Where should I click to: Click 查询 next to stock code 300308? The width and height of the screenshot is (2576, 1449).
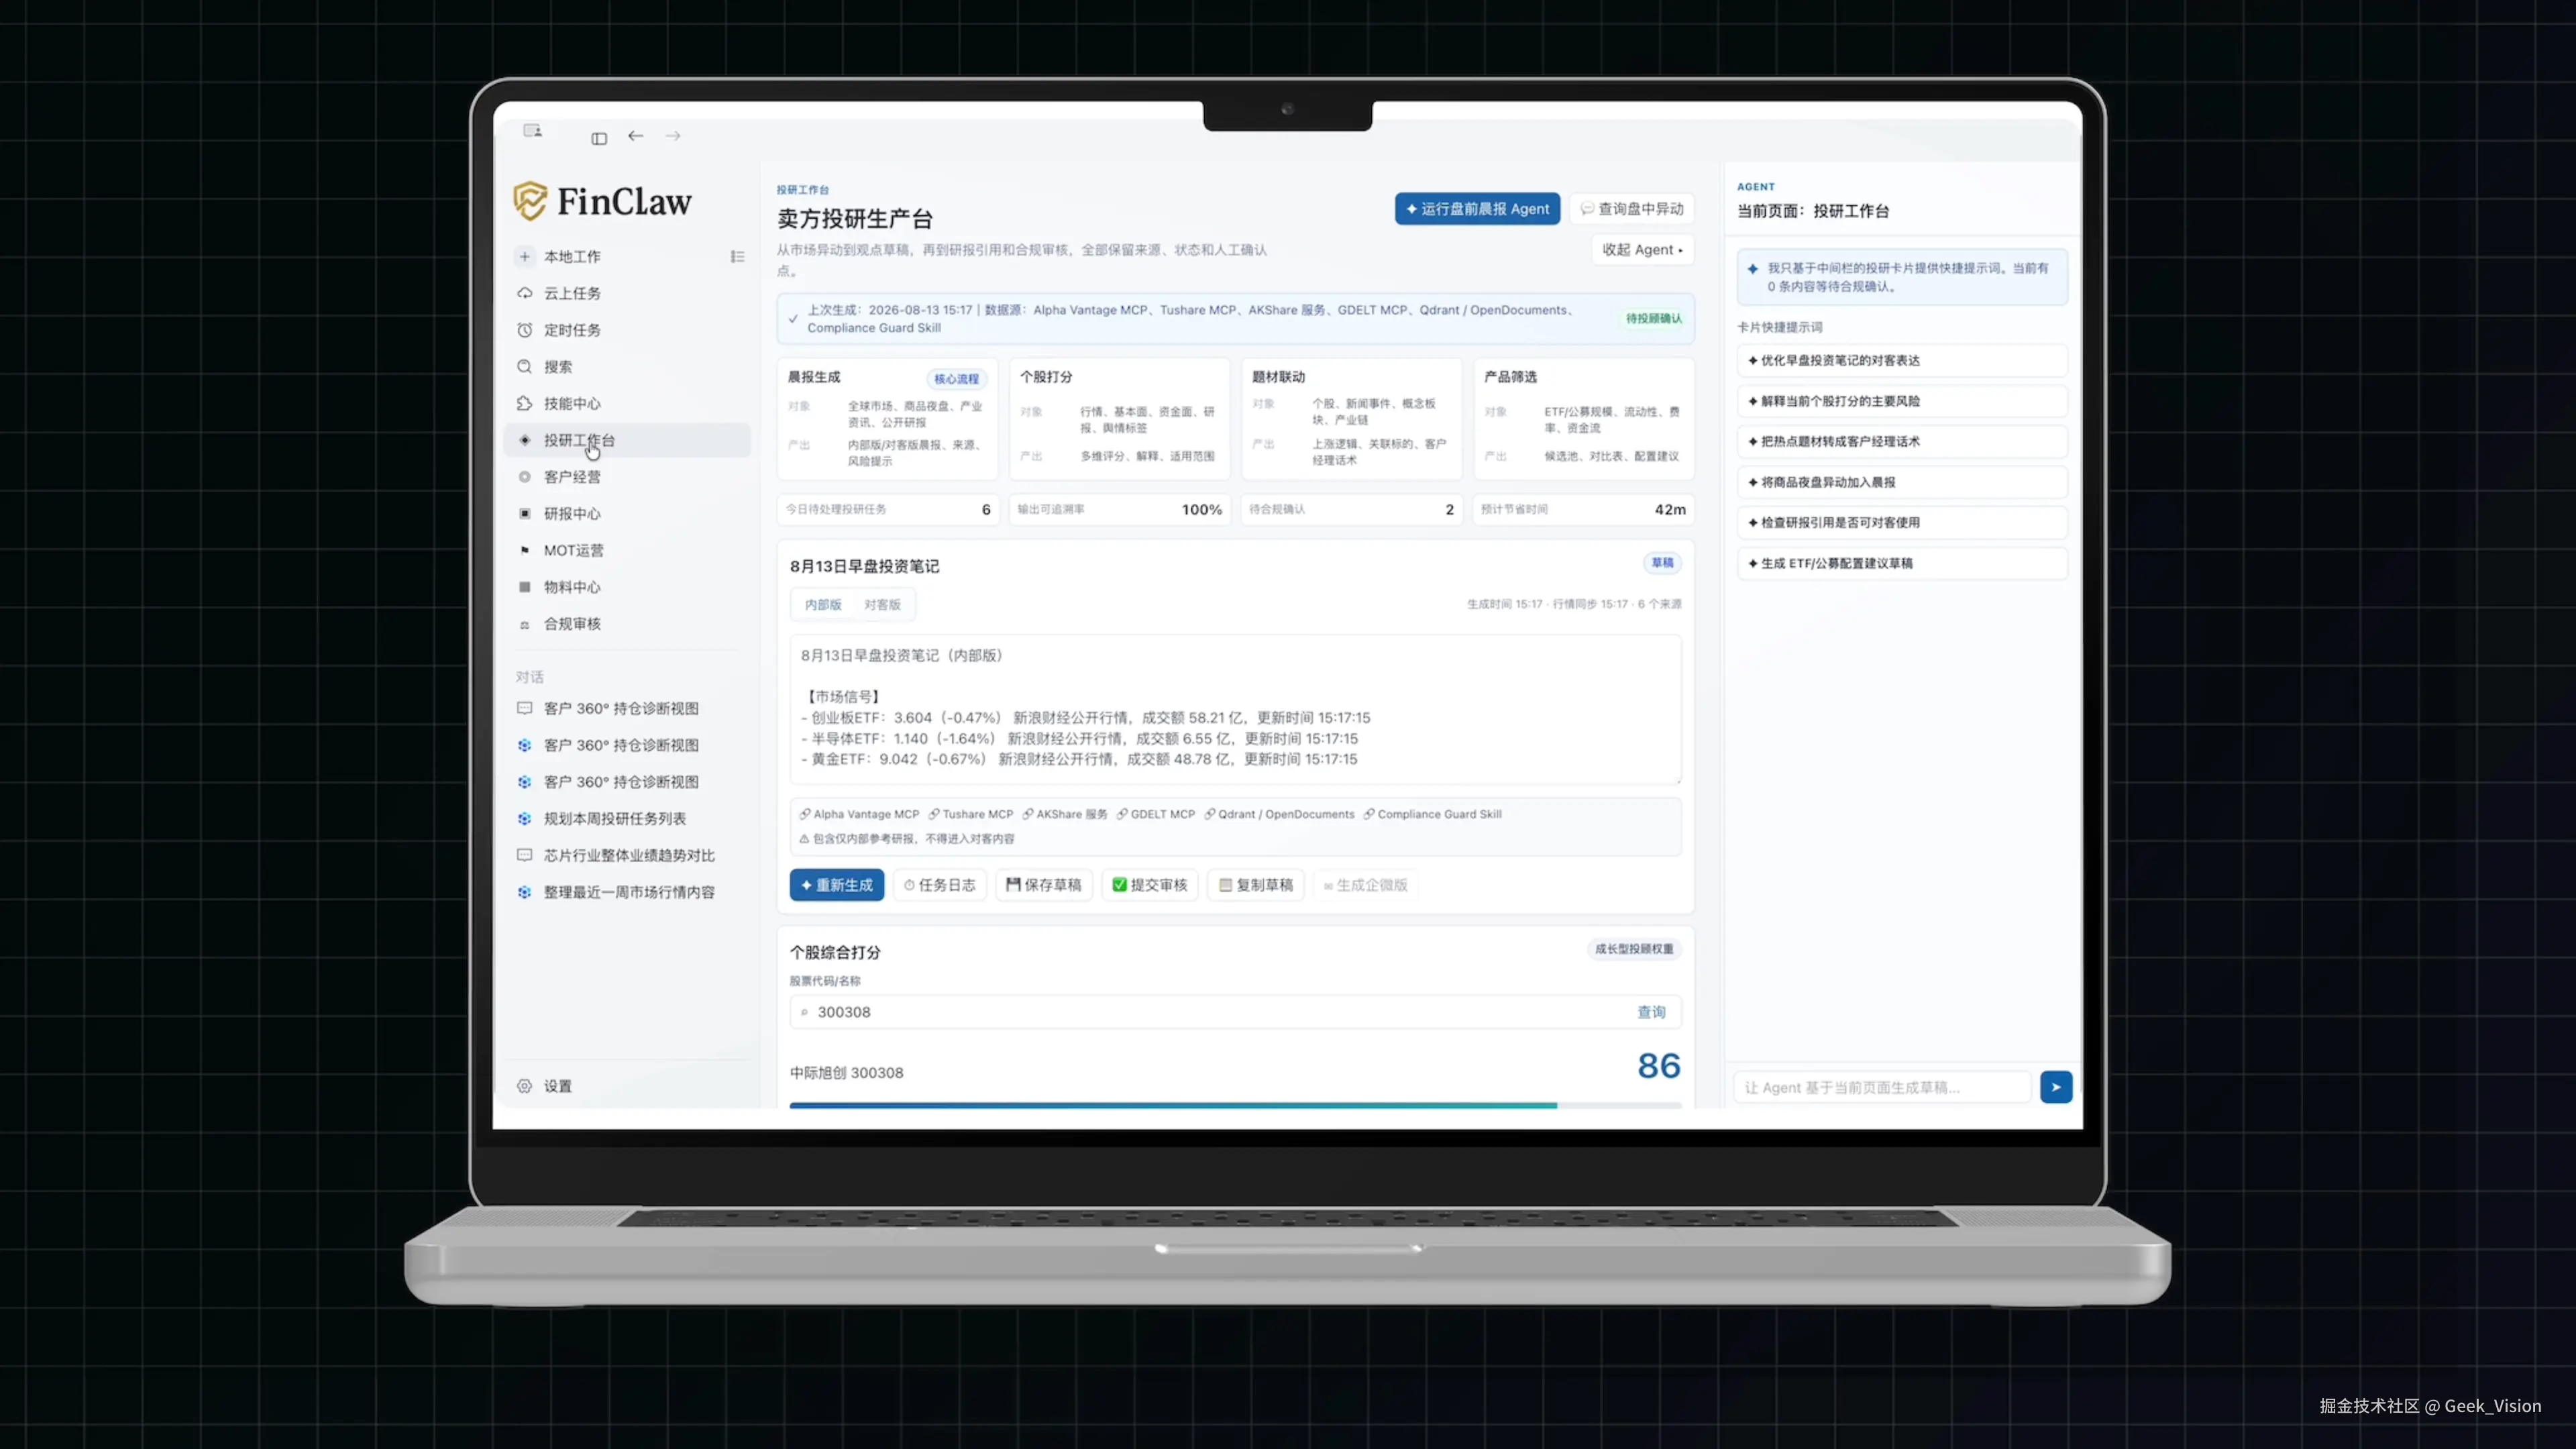(x=1651, y=1012)
